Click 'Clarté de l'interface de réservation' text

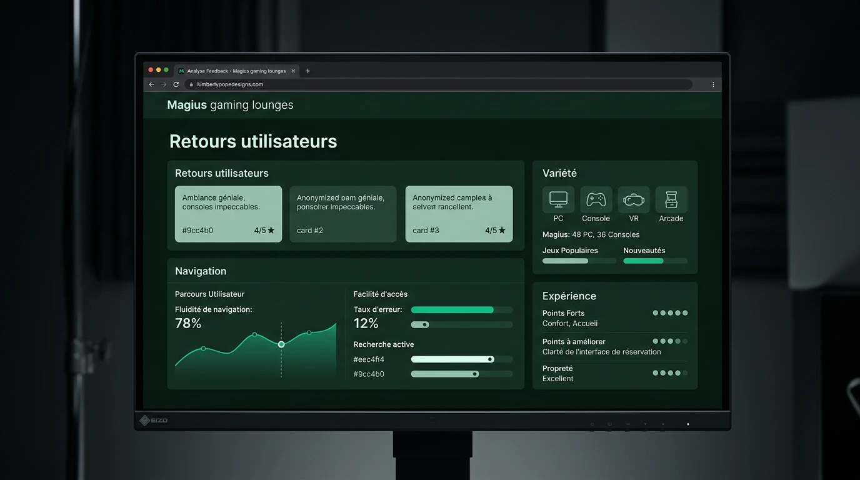pyautogui.click(x=602, y=352)
